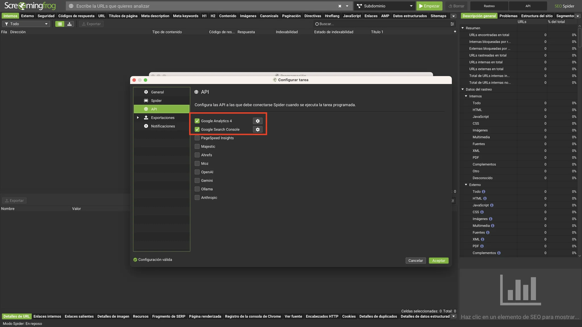Open the Todo filter dropdown

pos(26,24)
